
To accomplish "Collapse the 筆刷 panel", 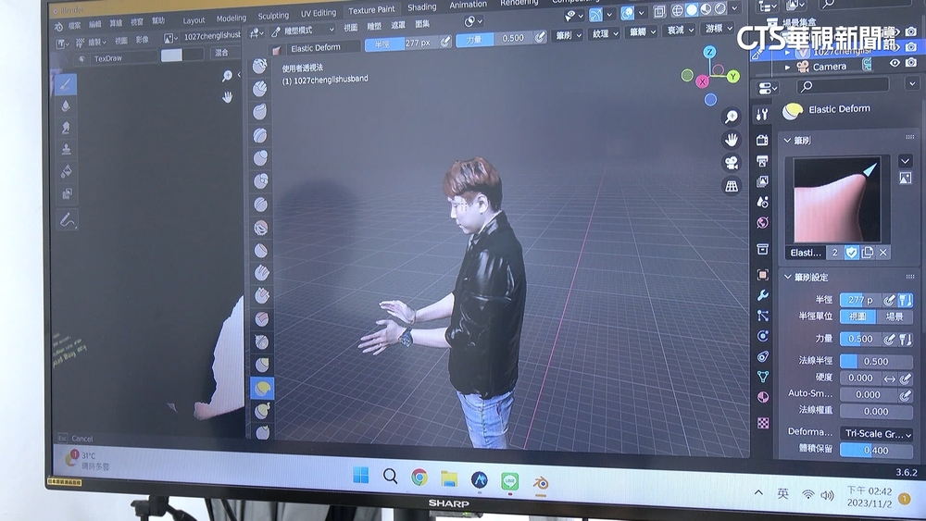I will (786, 141).
